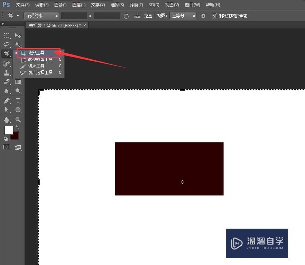Click the dark background color swatch

coord(16,137)
